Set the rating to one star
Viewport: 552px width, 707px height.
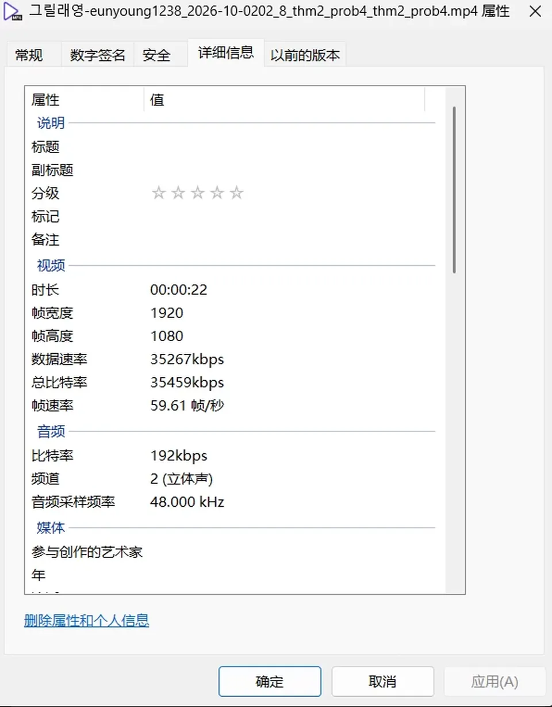[159, 193]
